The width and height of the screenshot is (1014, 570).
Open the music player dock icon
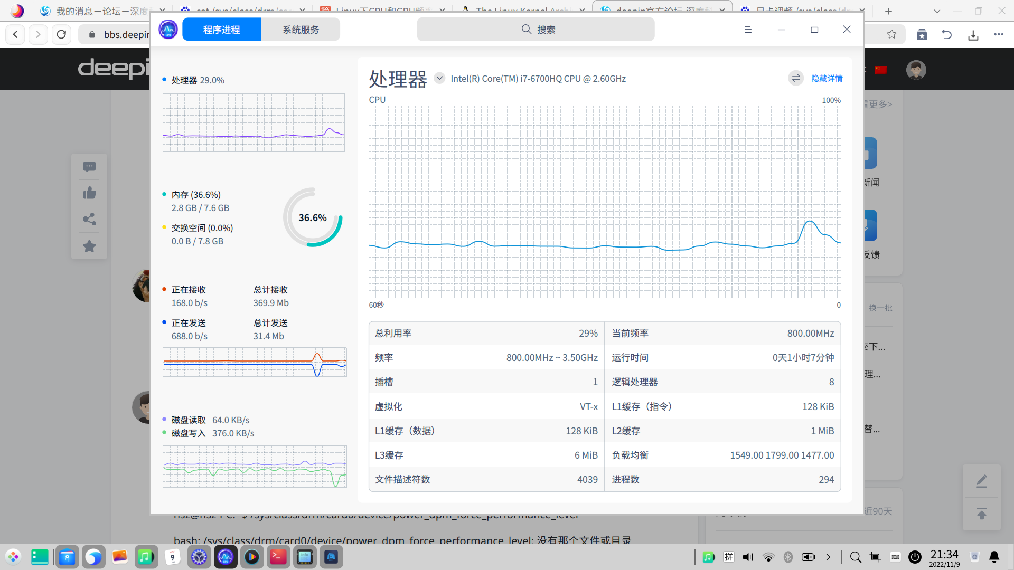click(x=146, y=557)
